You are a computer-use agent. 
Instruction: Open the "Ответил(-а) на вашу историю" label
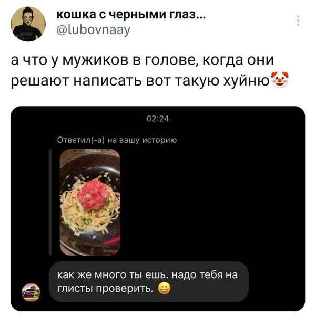pos(117,140)
